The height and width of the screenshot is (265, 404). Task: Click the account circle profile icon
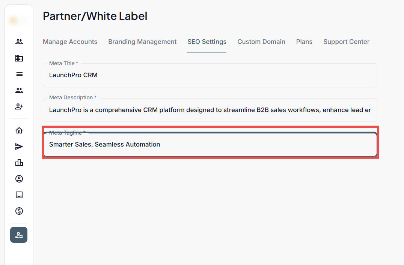tap(19, 179)
